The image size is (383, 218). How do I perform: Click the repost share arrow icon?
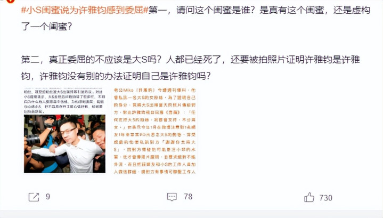tap(34, 197)
